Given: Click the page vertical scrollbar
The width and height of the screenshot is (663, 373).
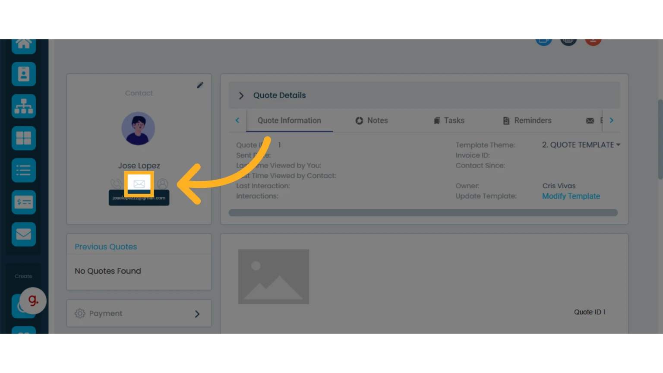Looking at the screenshot, I should [660, 139].
